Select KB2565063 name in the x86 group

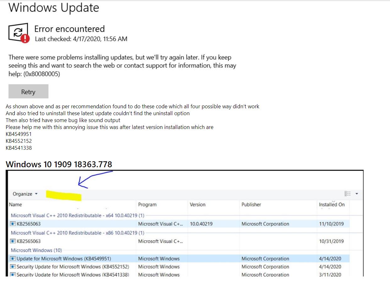tap(29, 241)
